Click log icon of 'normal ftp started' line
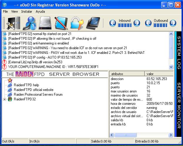This screenshot has height=146, width=183. pyautogui.click(x=4, y=34)
